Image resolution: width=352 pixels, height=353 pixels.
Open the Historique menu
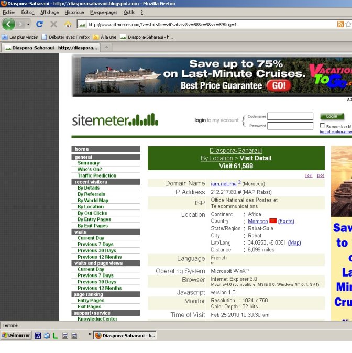[74, 13]
